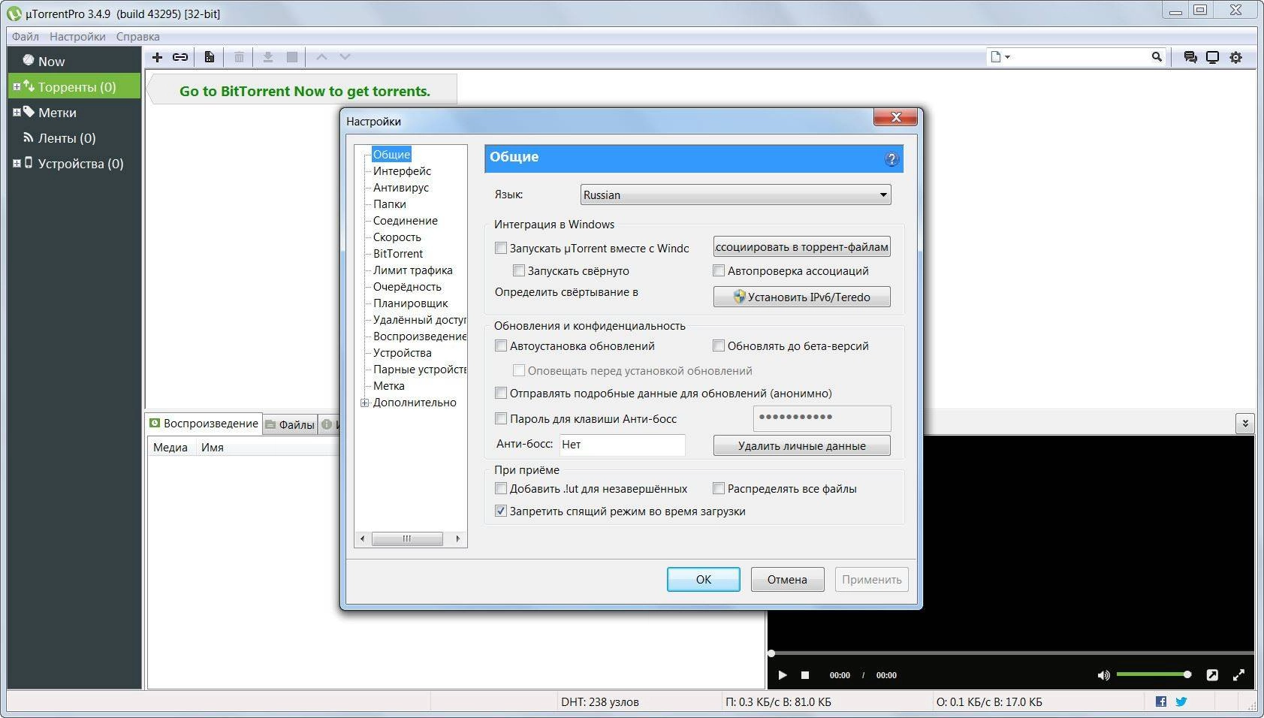Click the Twitter icon in status bar
This screenshot has height=718, width=1264.
(1181, 701)
